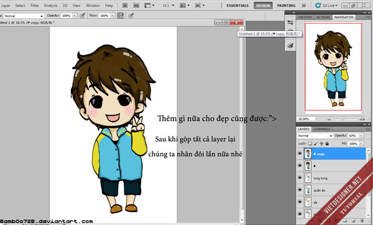Open Navigator panel options menu
This screenshot has height=225, width=373.
pos(367,17)
